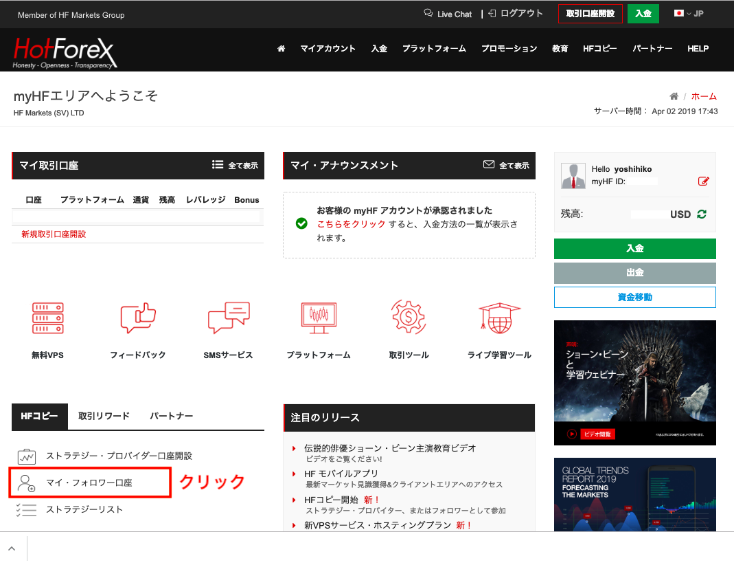Open the プラットフォーム monitor icon
This screenshot has height=565, width=734.
click(x=319, y=318)
